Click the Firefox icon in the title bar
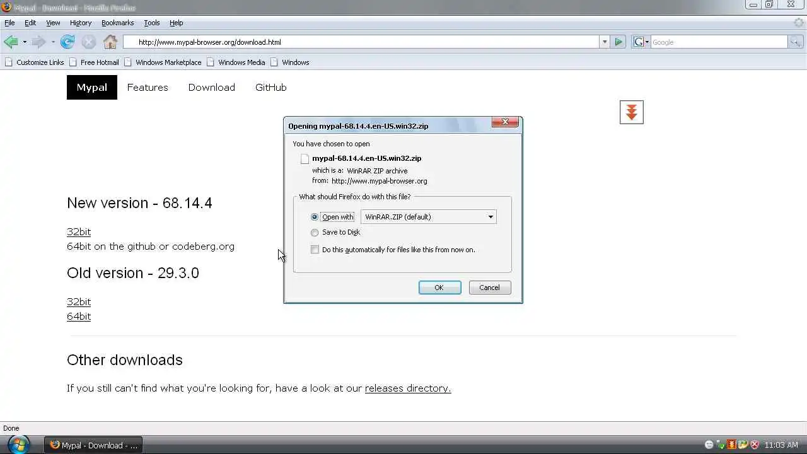 click(x=6, y=8)
